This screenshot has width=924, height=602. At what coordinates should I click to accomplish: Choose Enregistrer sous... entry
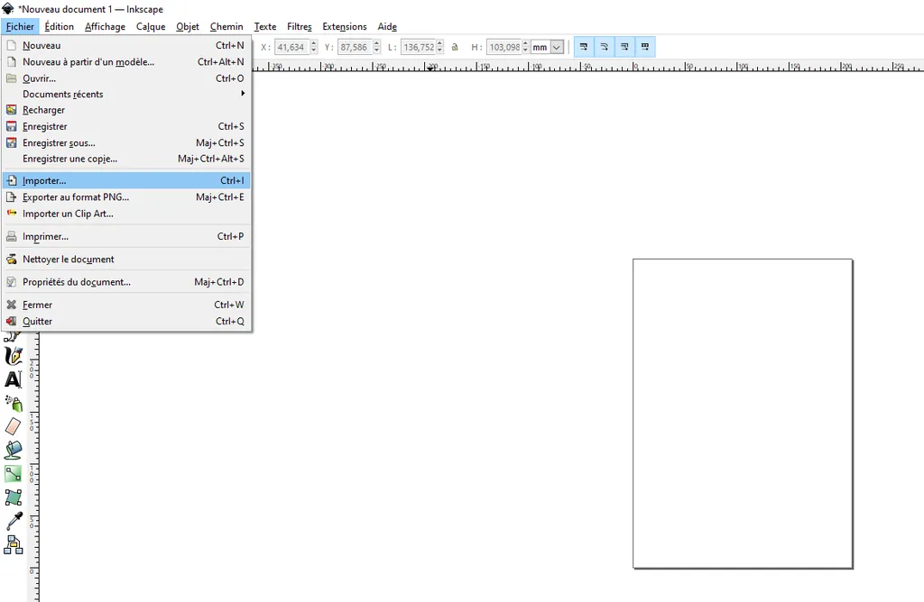point(127,143)
